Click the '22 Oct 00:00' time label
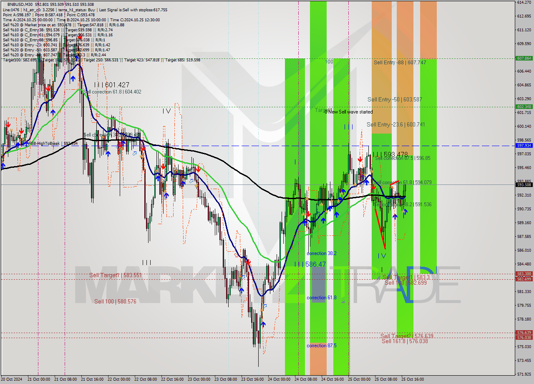Viewport: 534px width, 384px height. pyautogui.click(x=119, y=379)
